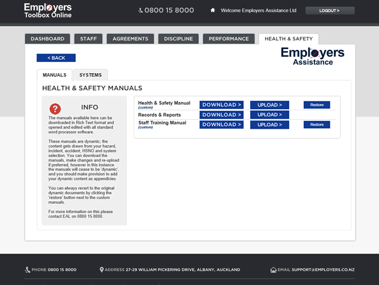Go to the Discipline tab

tap(177, 39)
